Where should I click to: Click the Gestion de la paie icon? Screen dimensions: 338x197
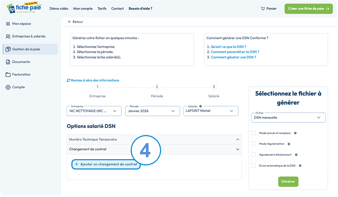pos(8,49)
